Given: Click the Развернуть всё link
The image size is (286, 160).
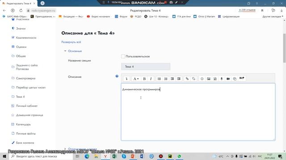Looking at the screenshot, I should 71,42.
